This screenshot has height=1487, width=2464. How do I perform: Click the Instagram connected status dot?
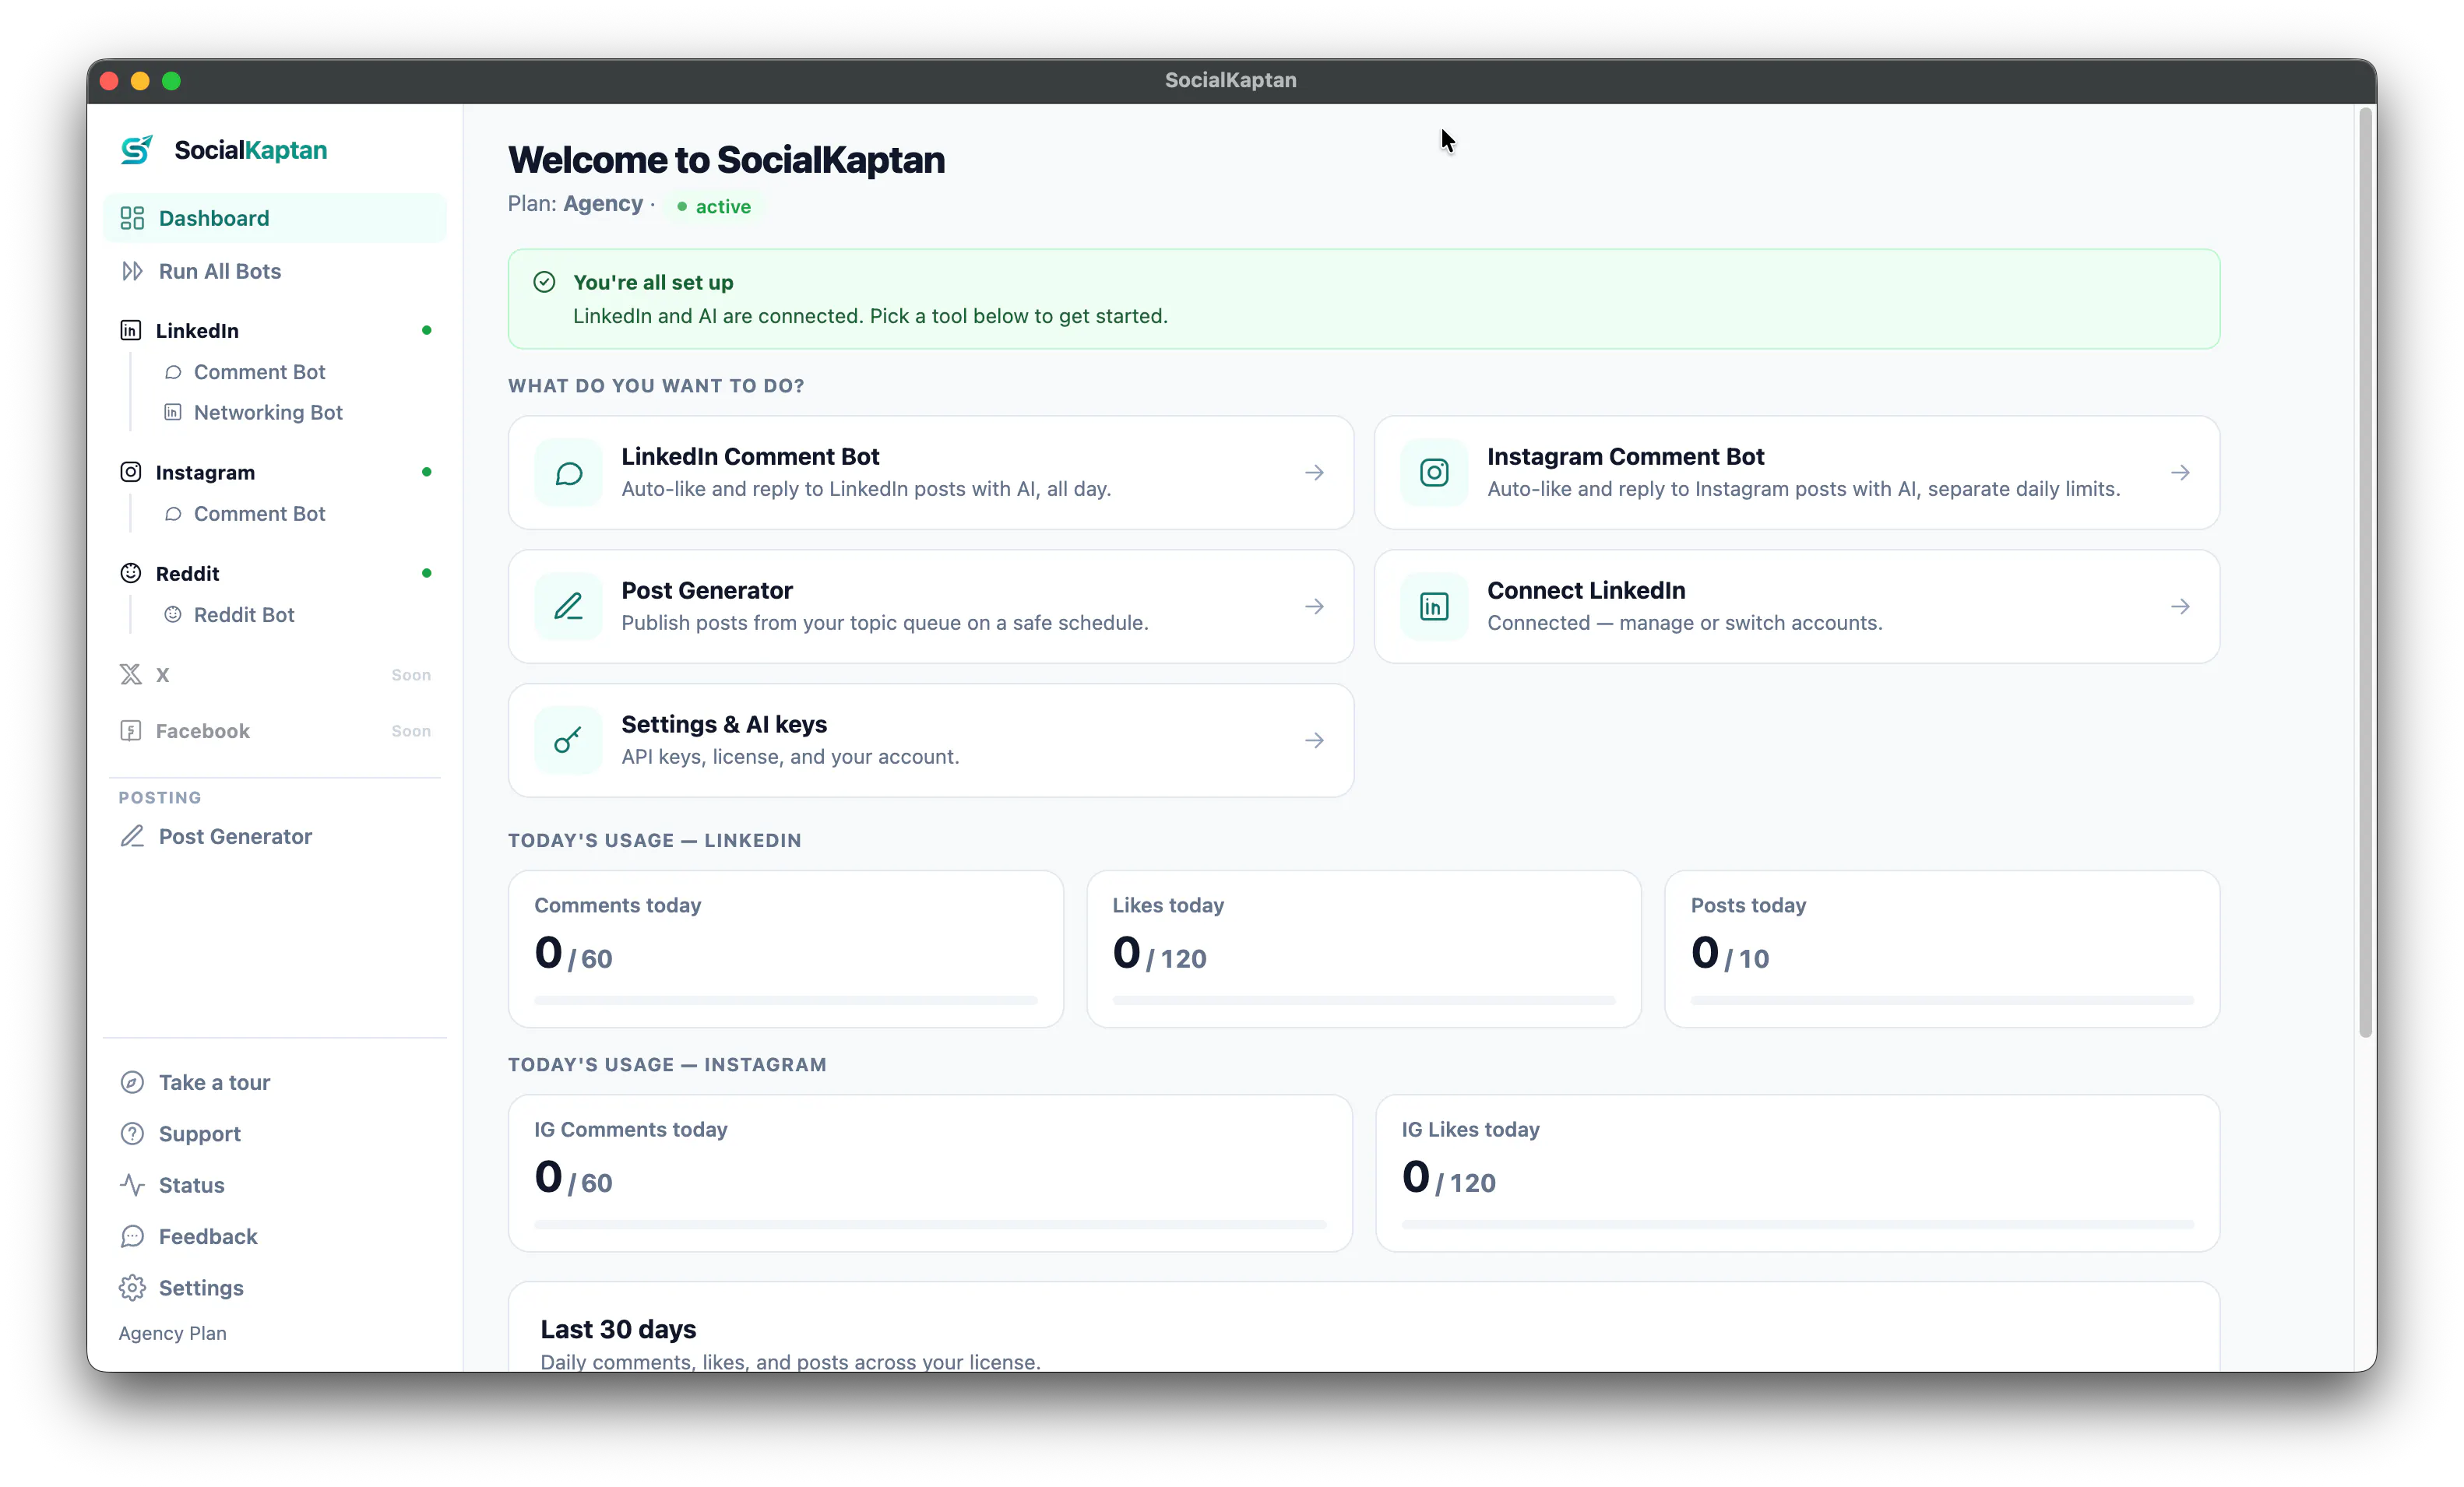pos(427,472)
